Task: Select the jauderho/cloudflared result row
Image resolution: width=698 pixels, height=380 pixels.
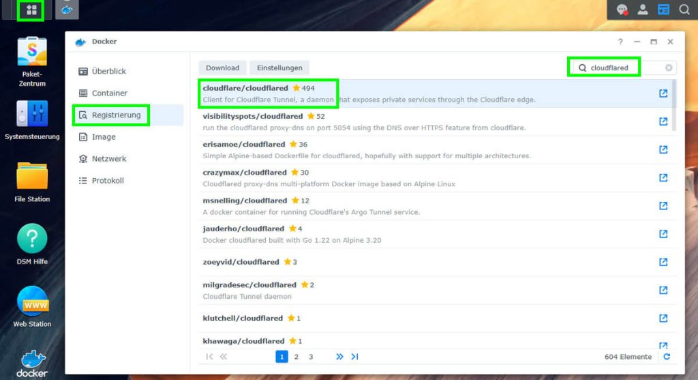Action: coord(436,234)
